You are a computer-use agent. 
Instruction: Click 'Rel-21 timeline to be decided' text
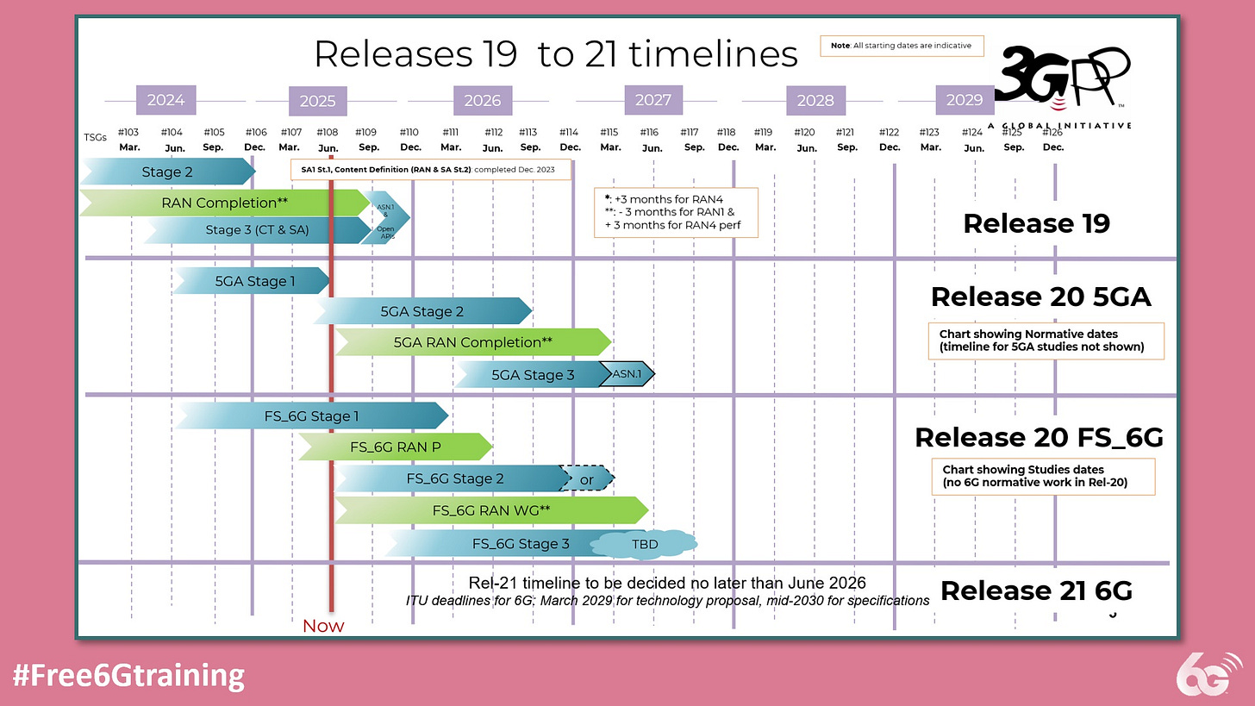(x=667, y=583)
